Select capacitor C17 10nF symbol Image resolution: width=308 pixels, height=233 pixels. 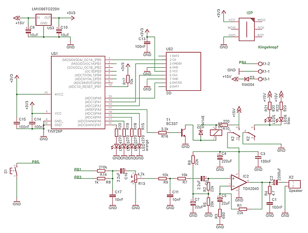click(x=112, y=196)
